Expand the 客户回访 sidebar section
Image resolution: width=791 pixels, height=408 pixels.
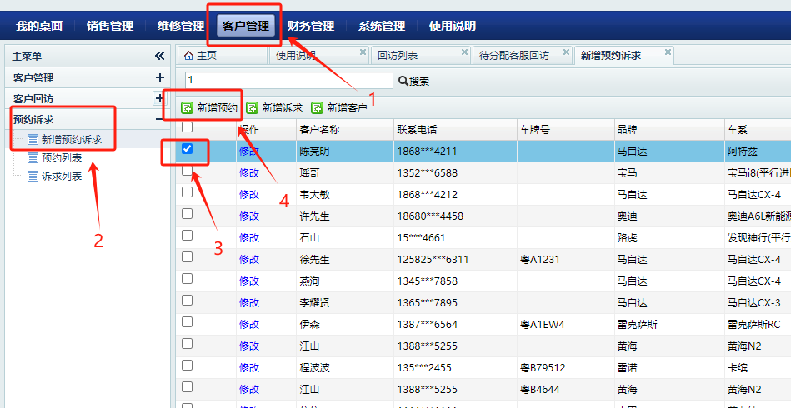pos(160,98)
